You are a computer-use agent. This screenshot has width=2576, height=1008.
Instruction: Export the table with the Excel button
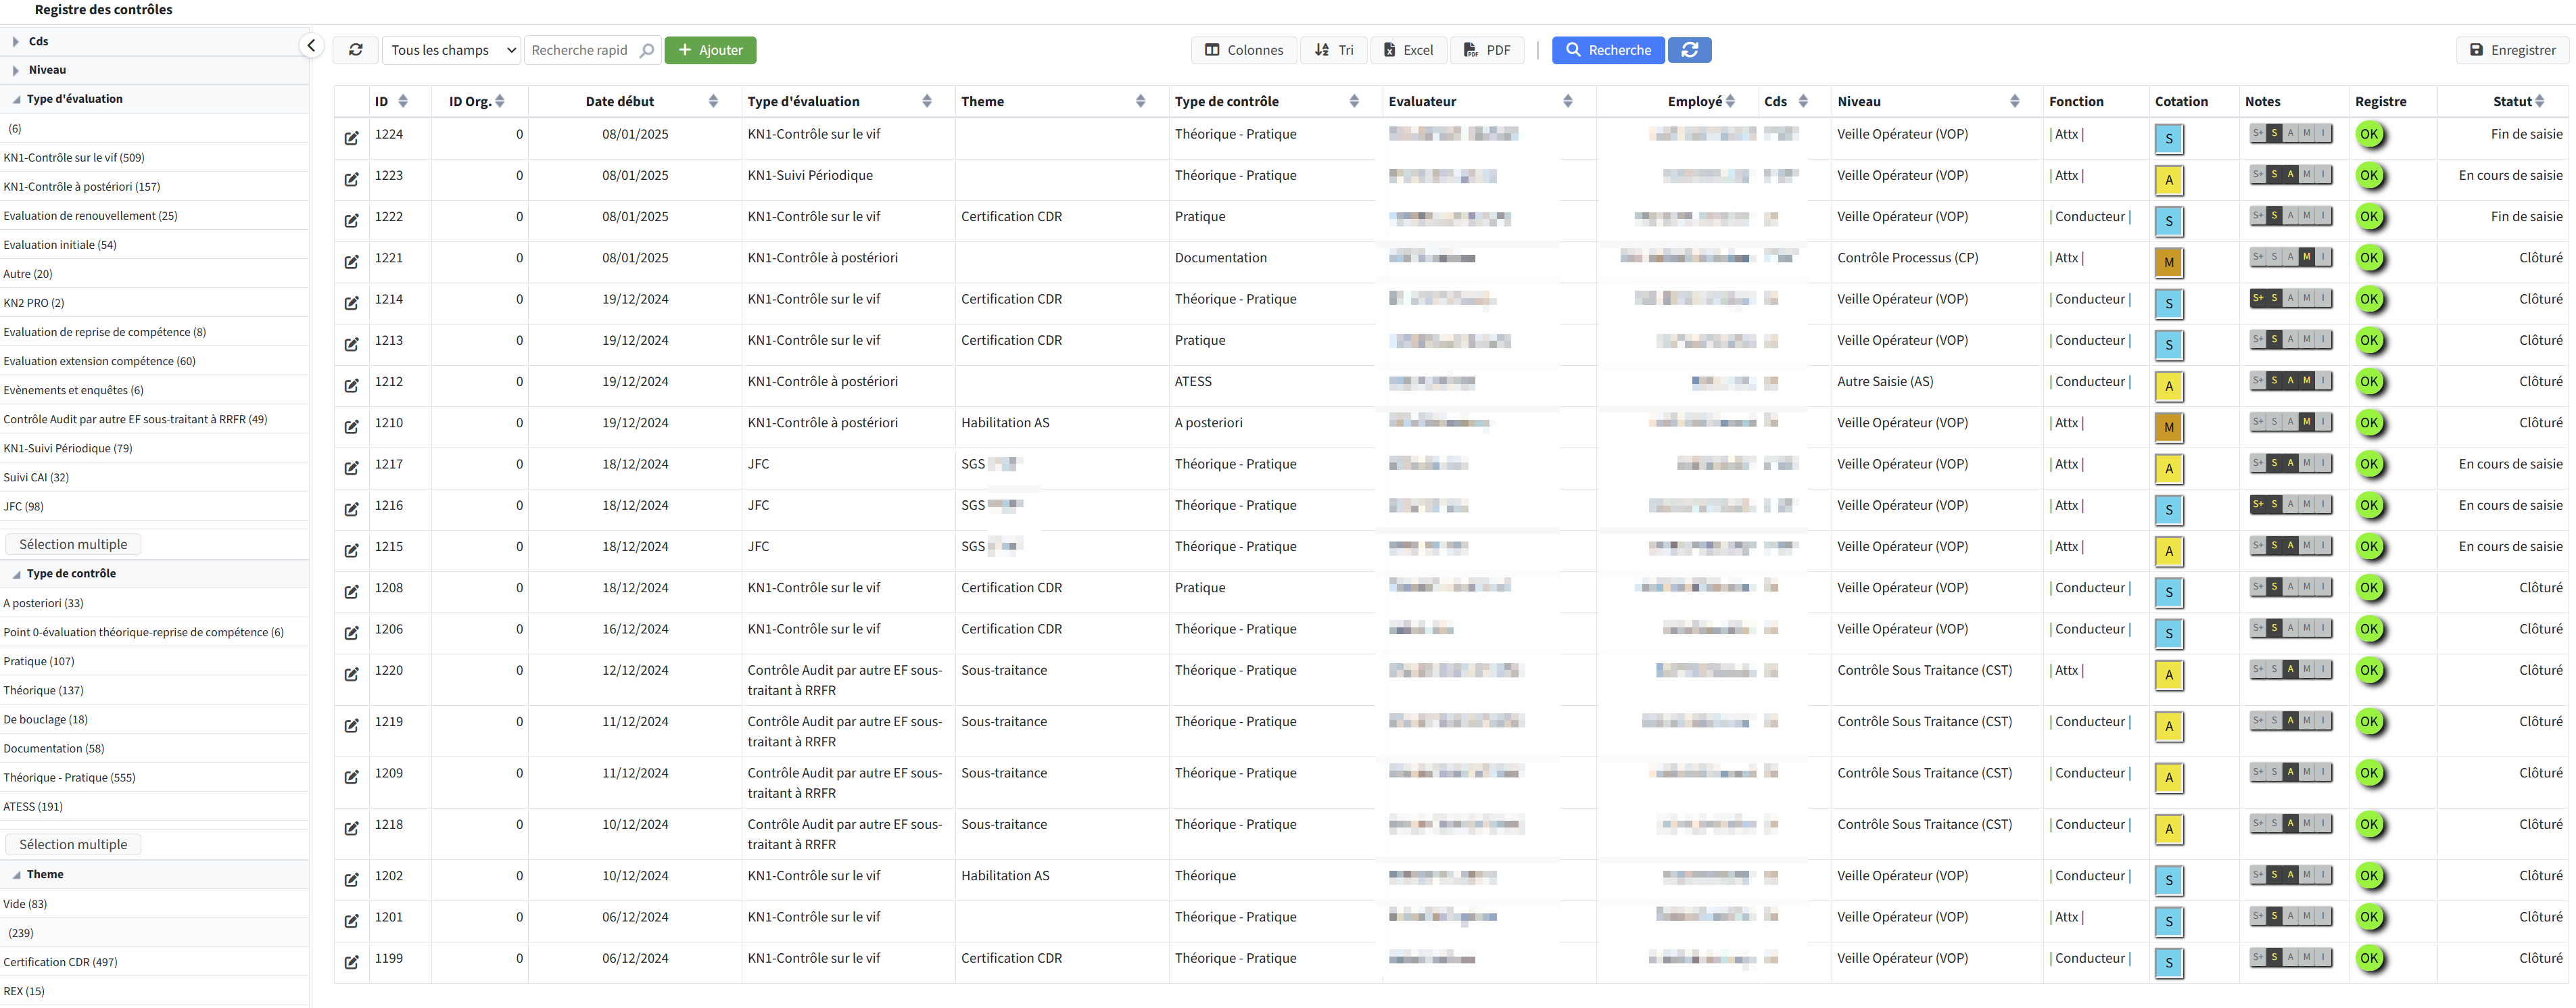1408,50
